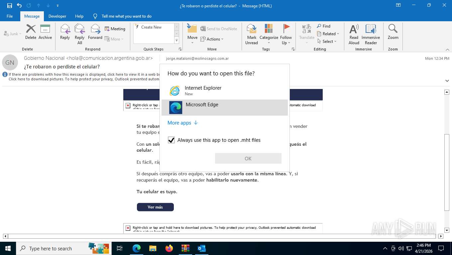
Task: Reply with a Meeting
Action: pos(115,29)
